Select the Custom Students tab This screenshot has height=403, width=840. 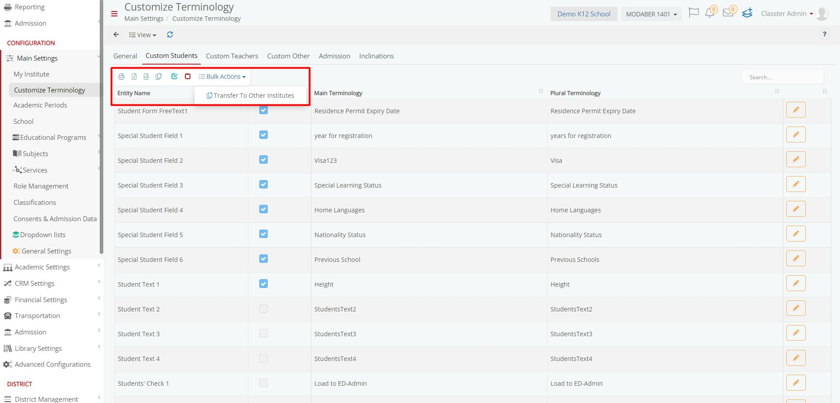(x=172, y=56)
